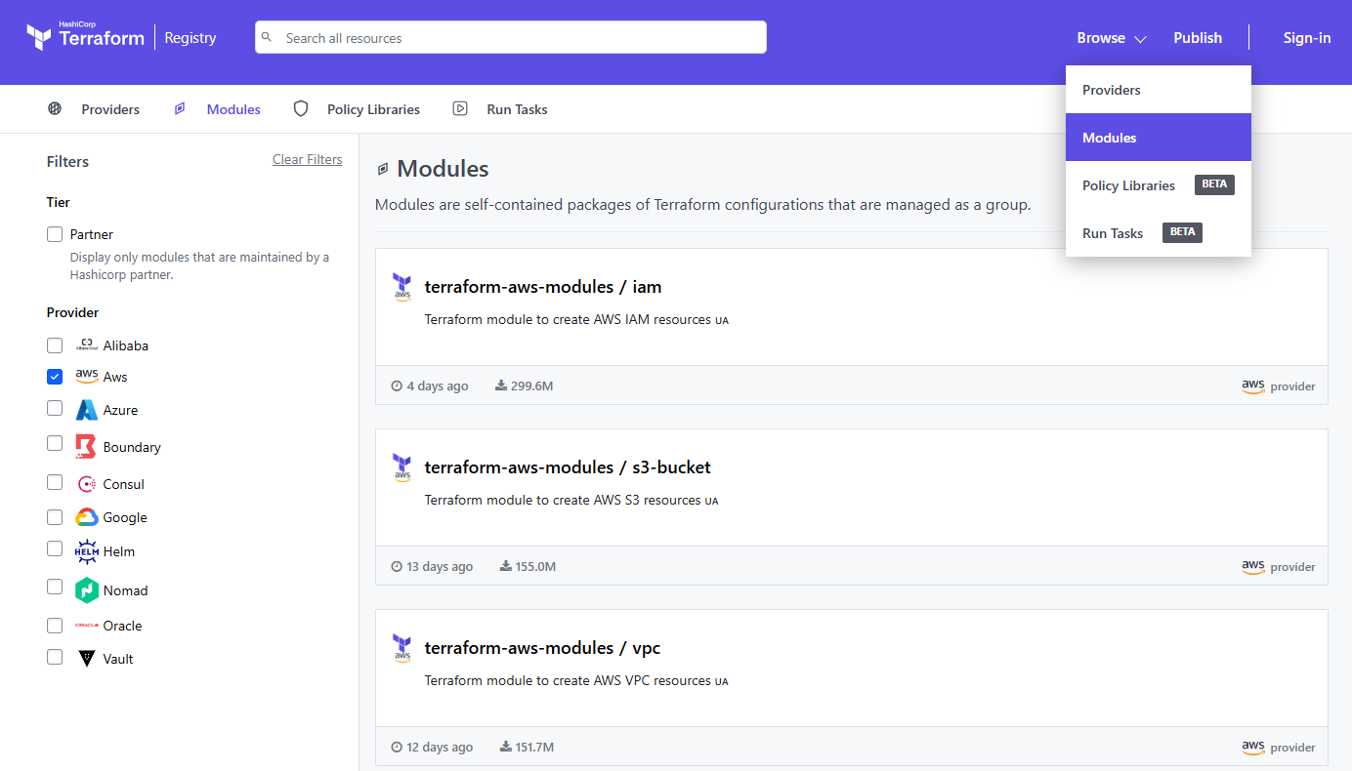Viewport: 1352px width, 771px height.
Task: Click the iam module Terraform AWS logo
Action: tap(401, 288)
